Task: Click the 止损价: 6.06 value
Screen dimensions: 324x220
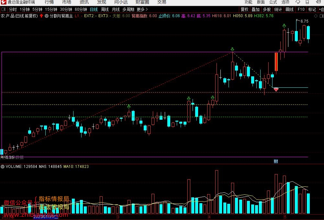Action: tap(169, 16)
